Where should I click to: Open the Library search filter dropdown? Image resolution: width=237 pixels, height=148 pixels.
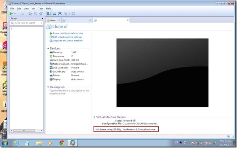[42, 23]
